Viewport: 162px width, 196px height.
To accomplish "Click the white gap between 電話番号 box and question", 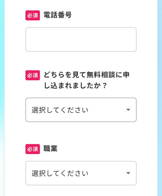I will (x=81, y=61).
